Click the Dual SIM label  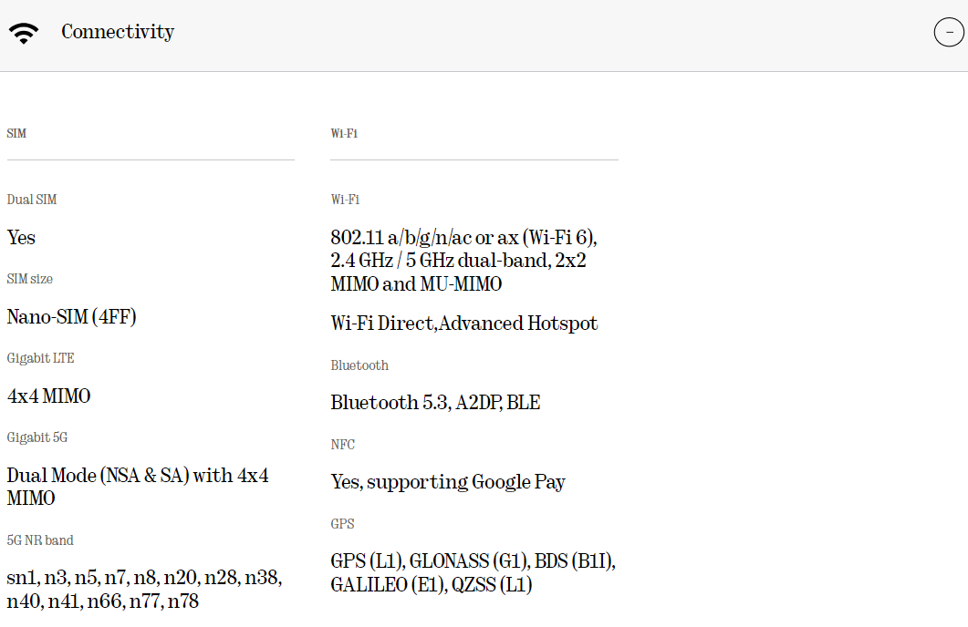click(x=32, y=200)
